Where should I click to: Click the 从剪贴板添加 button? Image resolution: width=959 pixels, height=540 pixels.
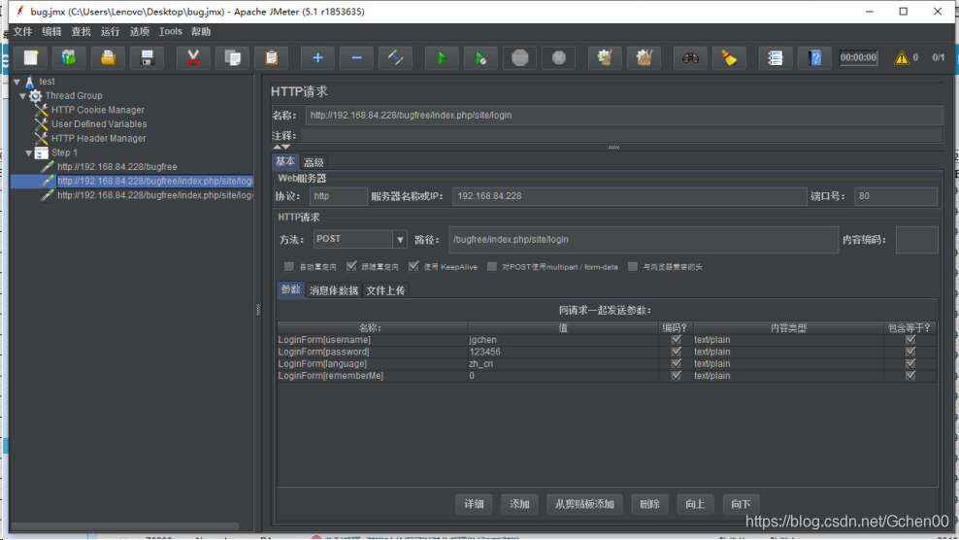coord(584,504)
